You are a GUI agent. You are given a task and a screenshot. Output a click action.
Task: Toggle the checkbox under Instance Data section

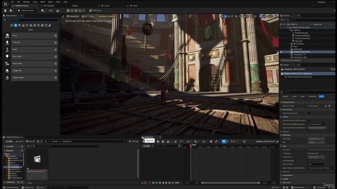click(309, 113)
